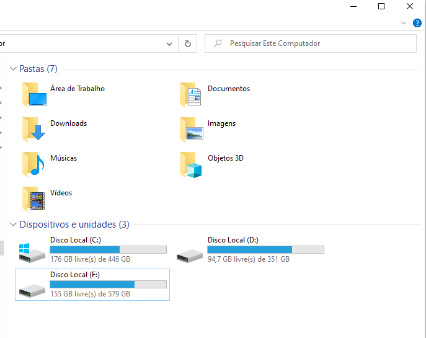Refresh the current location
This screenshot has width=426, height=338.
click(x=188, y=43)
